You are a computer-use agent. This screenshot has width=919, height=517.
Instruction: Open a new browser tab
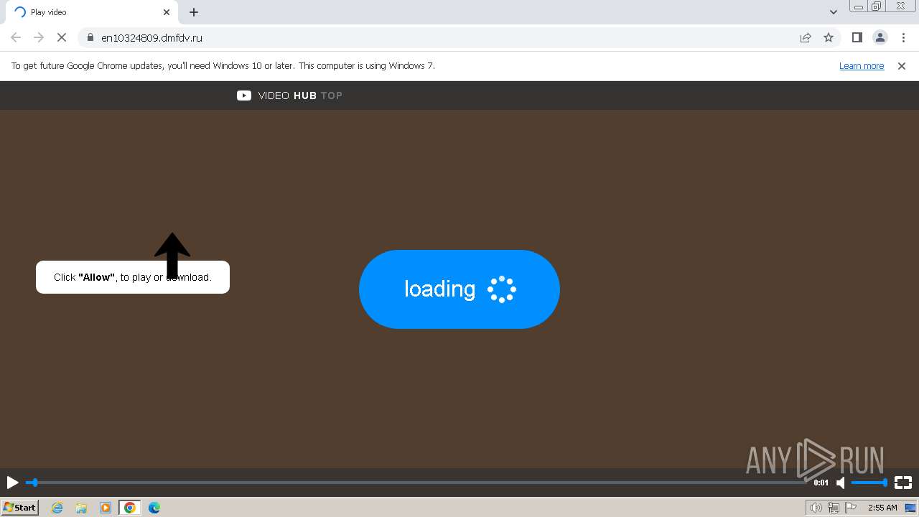[194, 12]
